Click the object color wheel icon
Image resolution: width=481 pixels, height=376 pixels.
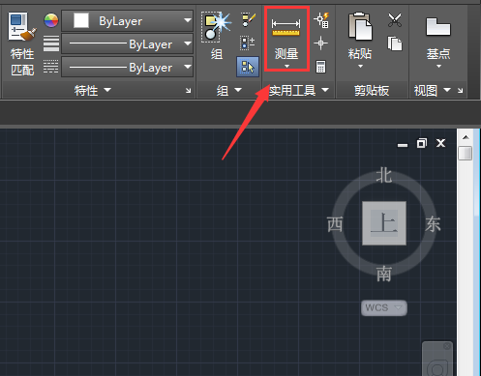click(51, 20)
